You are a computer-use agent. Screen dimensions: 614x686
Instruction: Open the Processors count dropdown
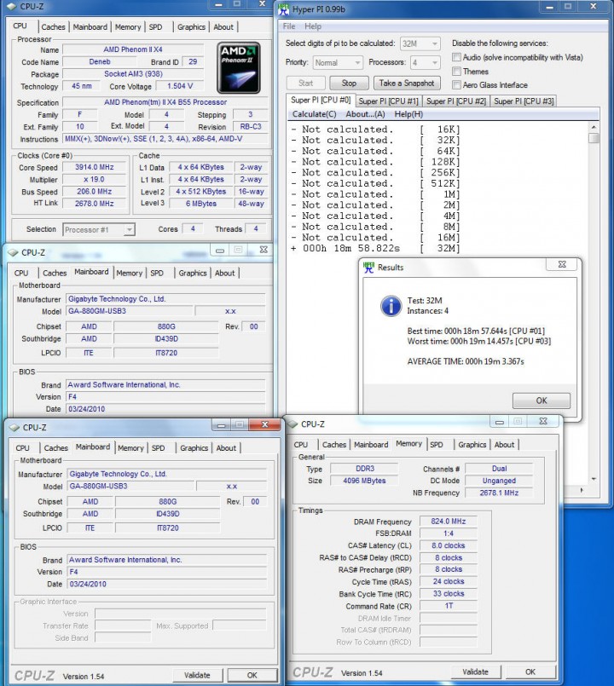point(425,62)
